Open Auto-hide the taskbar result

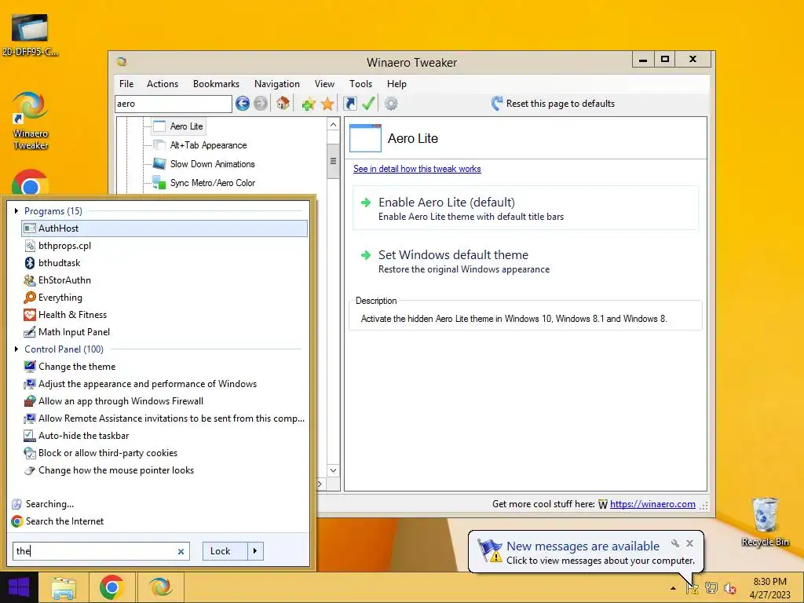point(165,436)
